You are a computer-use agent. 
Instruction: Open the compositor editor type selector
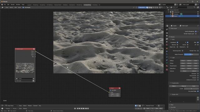[x=2, y=7]
